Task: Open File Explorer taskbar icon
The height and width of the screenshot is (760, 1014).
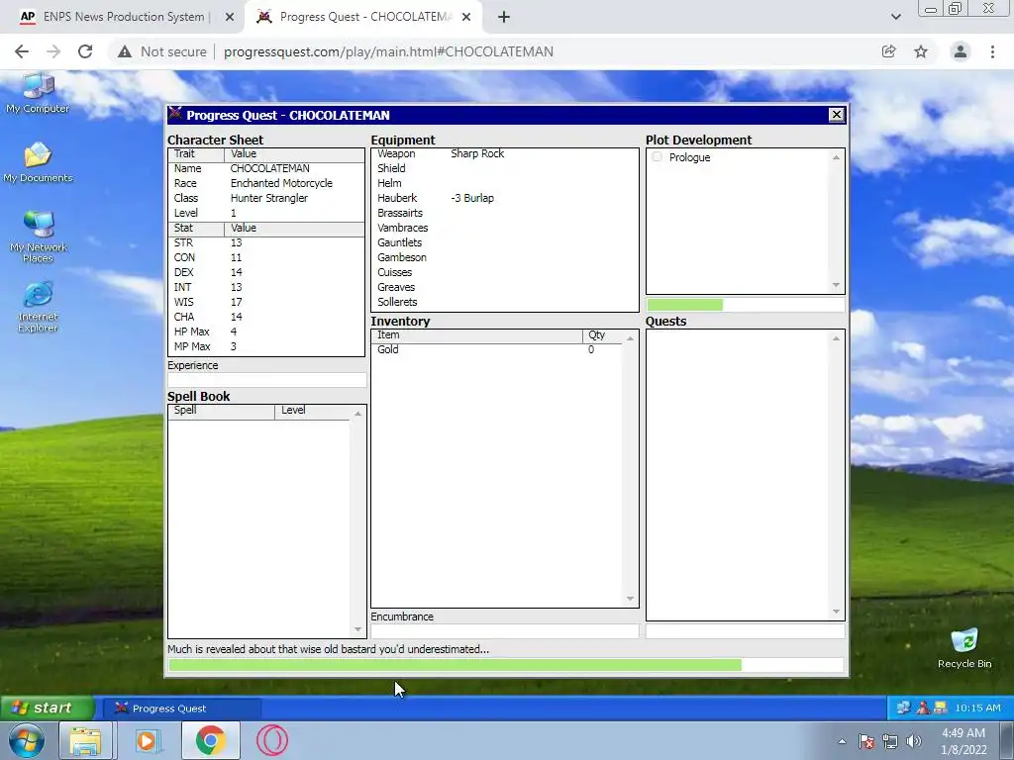Action: [x=86, y=740]
